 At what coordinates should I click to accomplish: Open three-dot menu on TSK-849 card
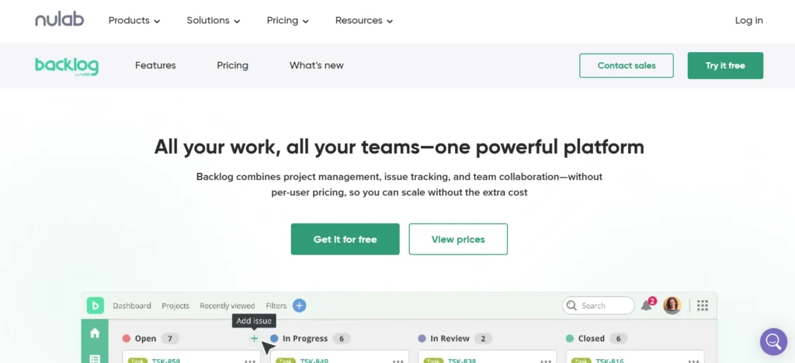[x=398, y=361]
